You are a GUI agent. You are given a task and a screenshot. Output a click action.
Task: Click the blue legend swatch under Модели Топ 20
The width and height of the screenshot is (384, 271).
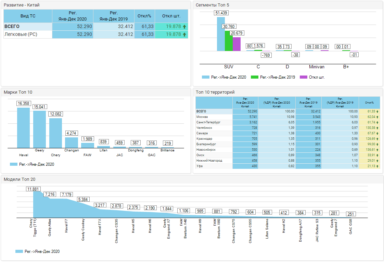tap(19, 252)
